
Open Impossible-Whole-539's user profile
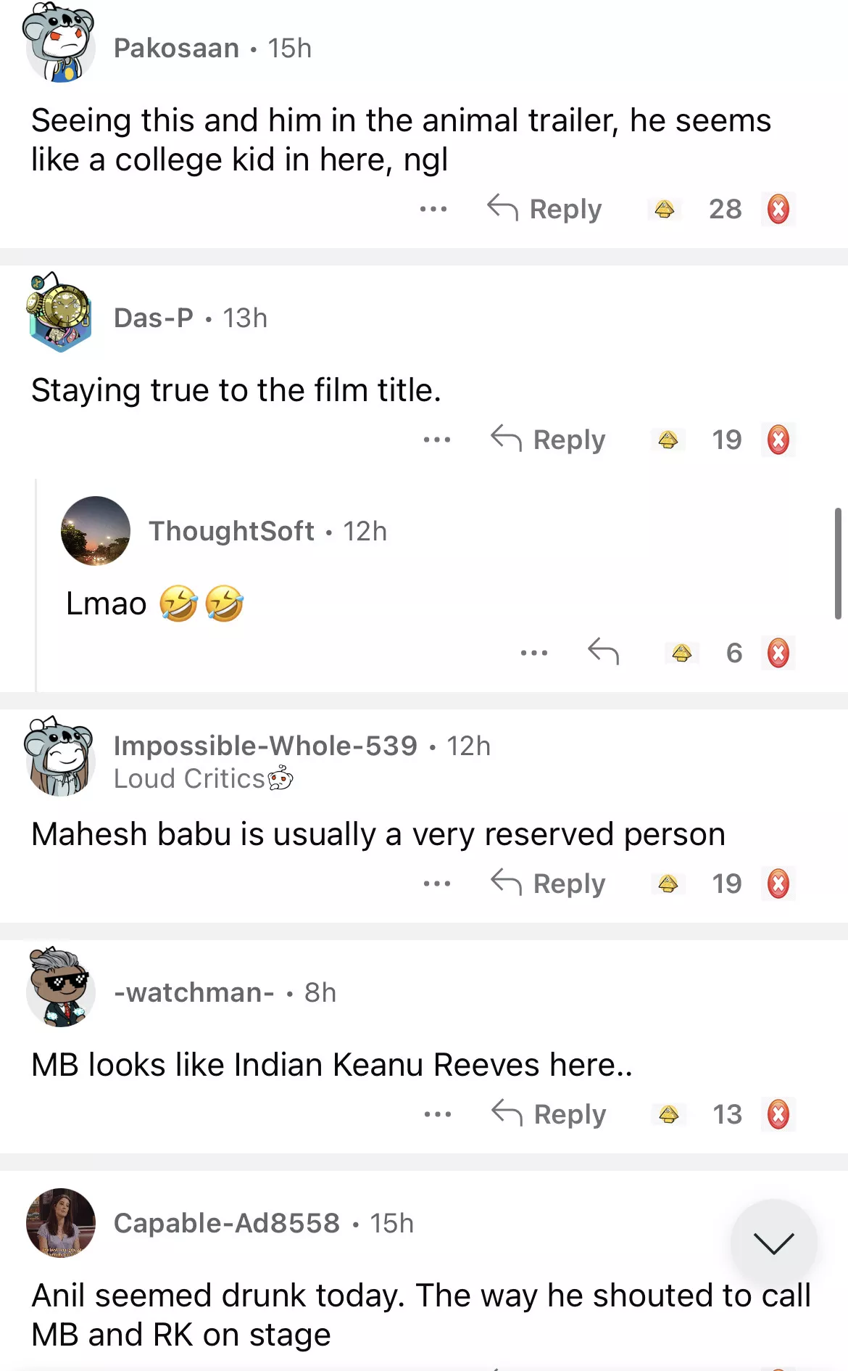pyautogui.click(x=265, y=746)
